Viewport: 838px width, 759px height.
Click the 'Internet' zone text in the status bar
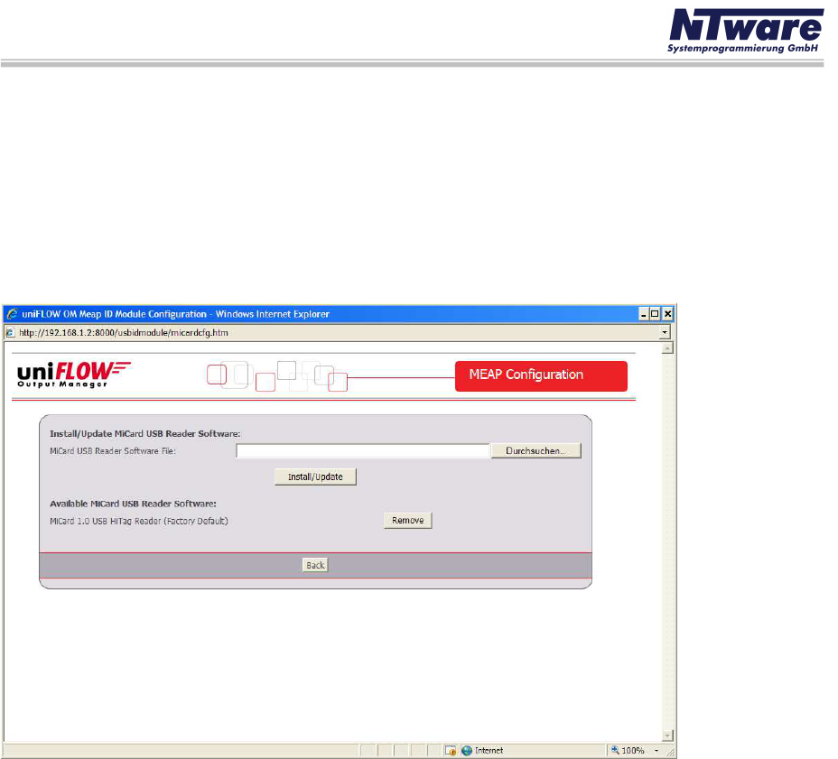pyautogui.click(x=489, y=751)
